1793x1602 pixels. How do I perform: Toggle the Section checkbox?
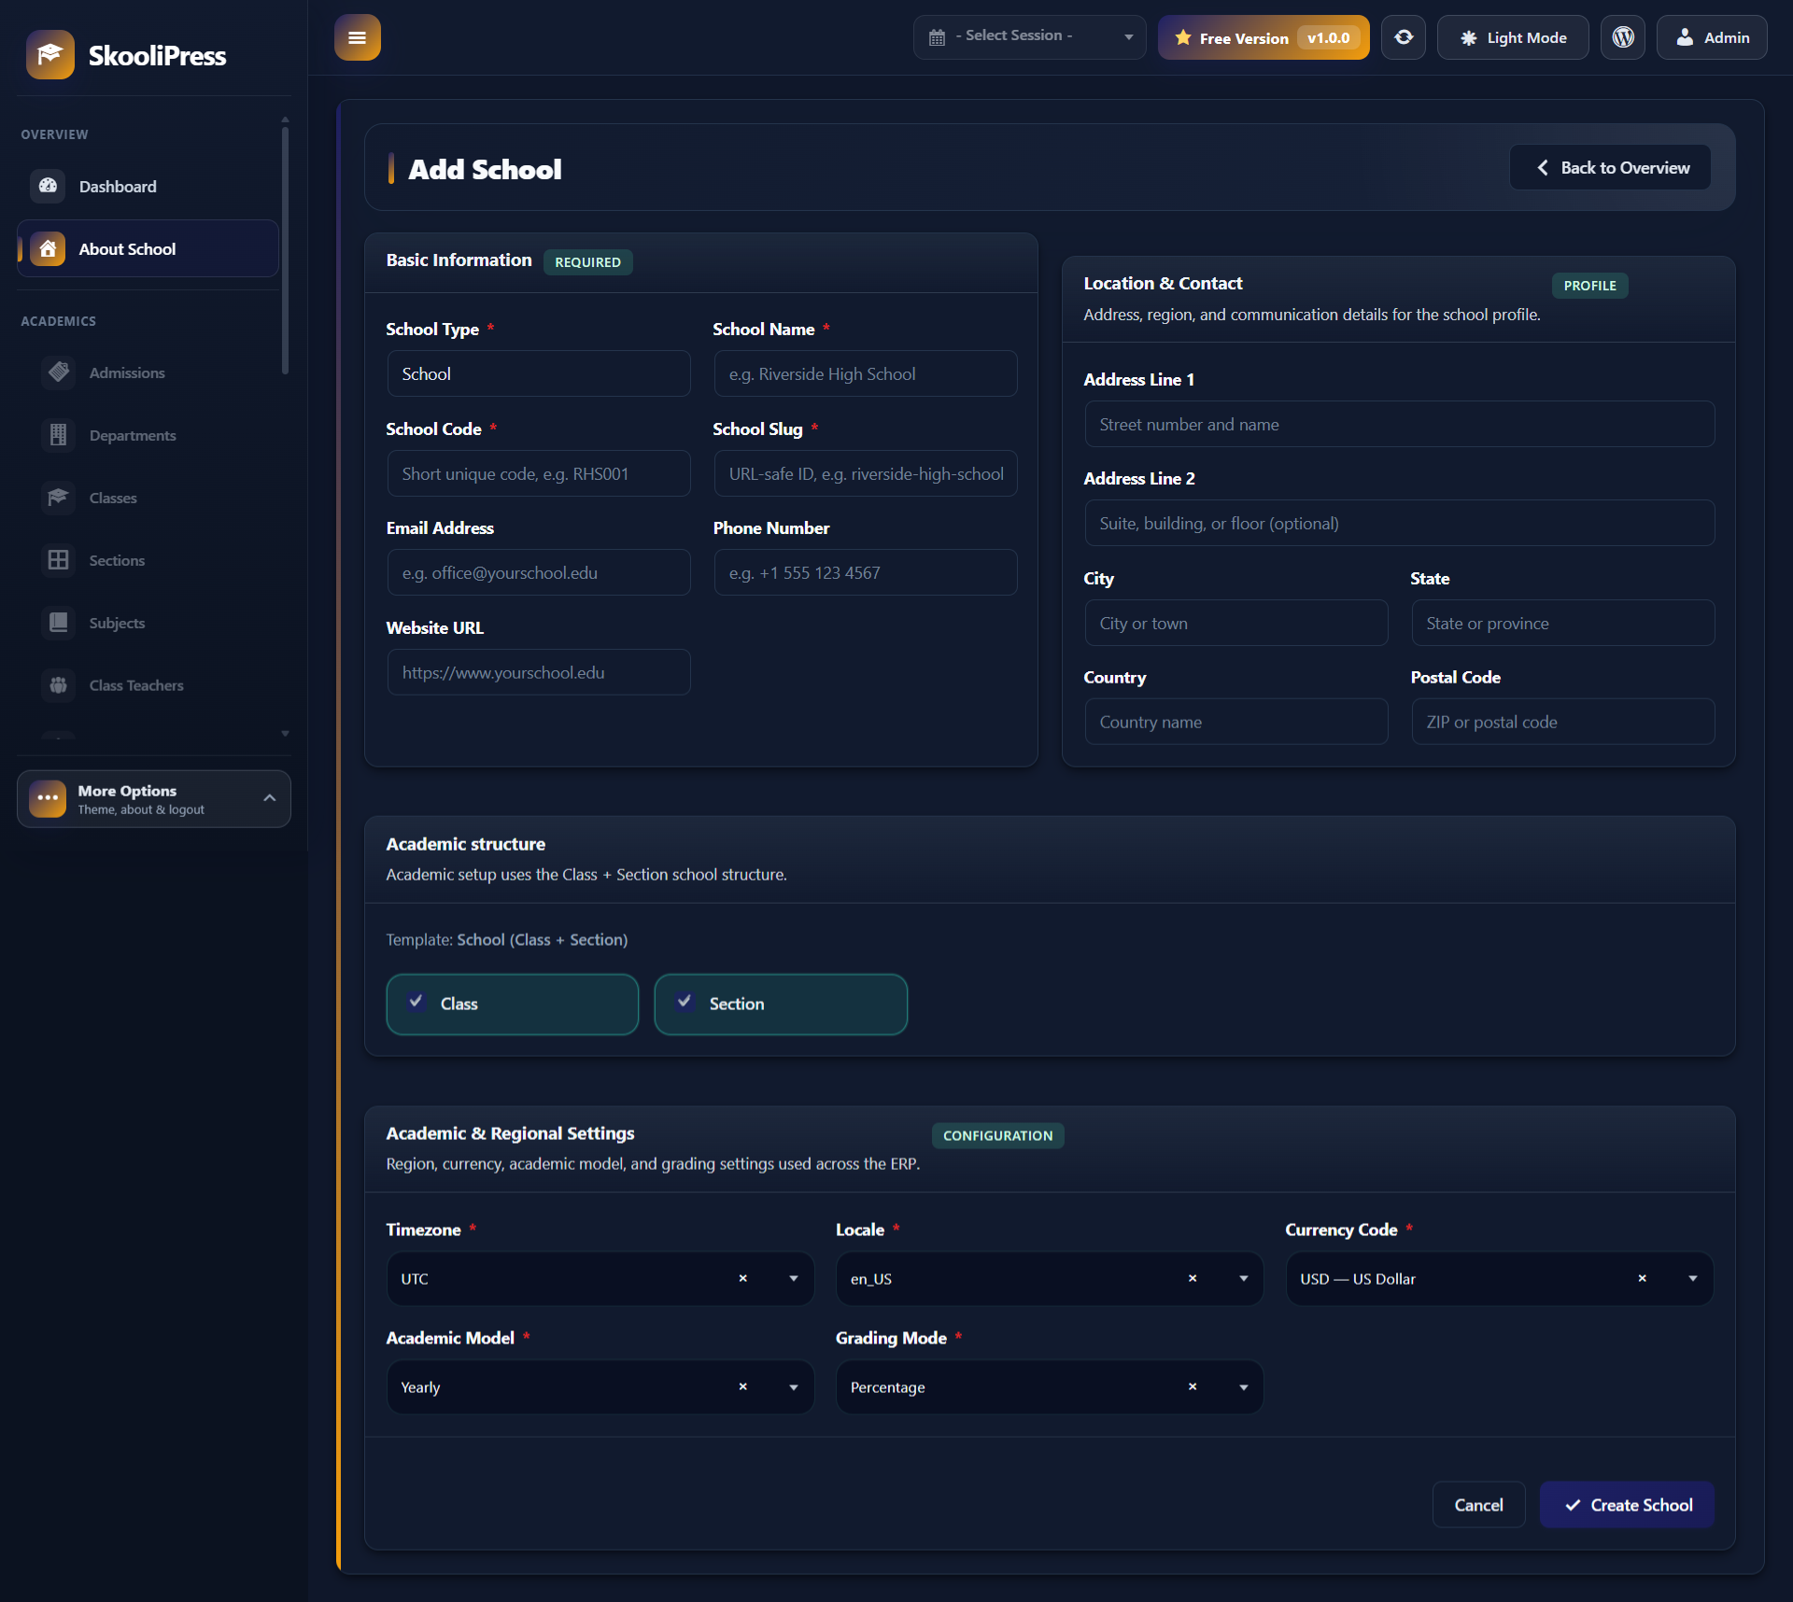(685, 1001)
